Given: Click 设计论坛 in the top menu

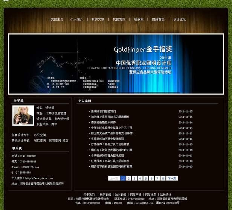Looking at the screenshot, I should (x=179, y=19).
